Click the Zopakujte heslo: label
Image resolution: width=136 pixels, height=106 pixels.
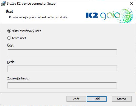(18, 78)
